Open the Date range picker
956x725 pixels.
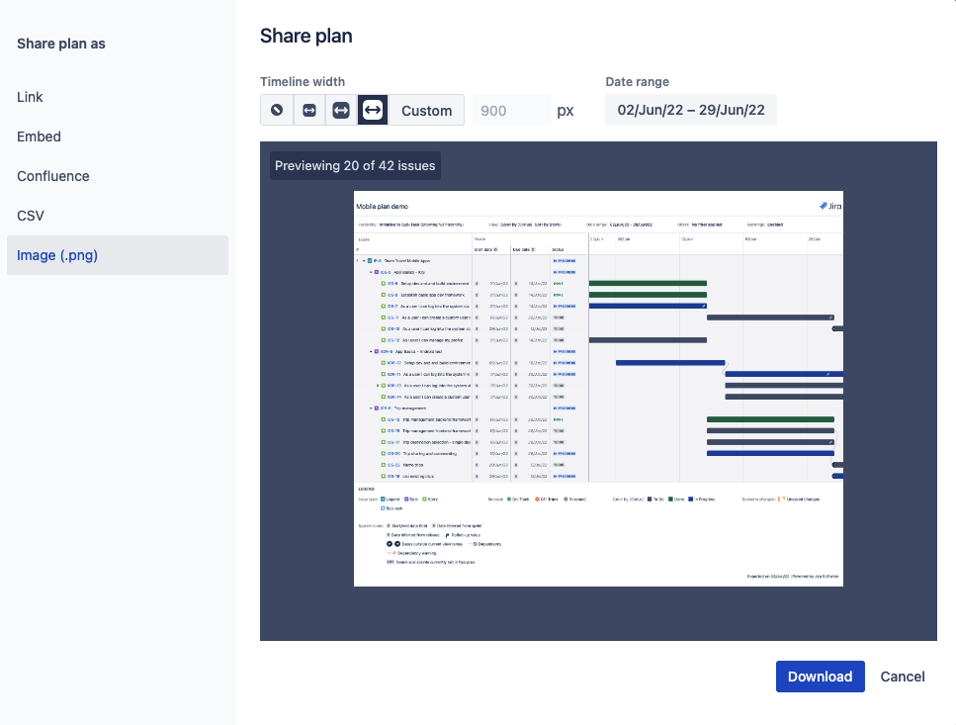click(690, 108)
